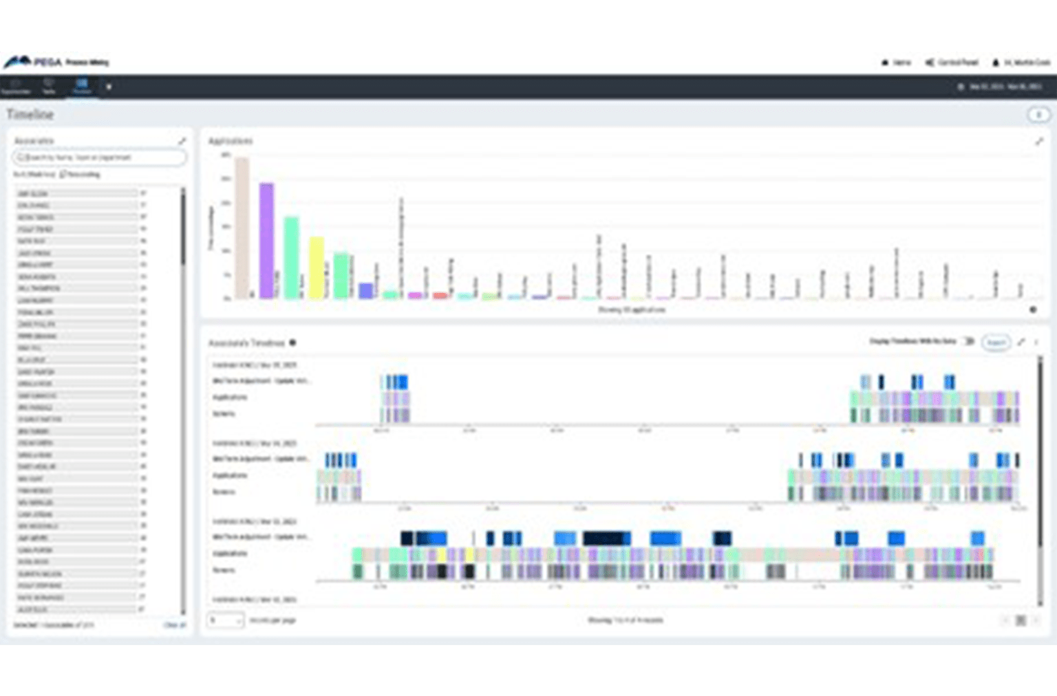Viewport: 1057px width, 696px height.
Task: Click the info icon beside Associate's Timelines
Action: (292, 342)
